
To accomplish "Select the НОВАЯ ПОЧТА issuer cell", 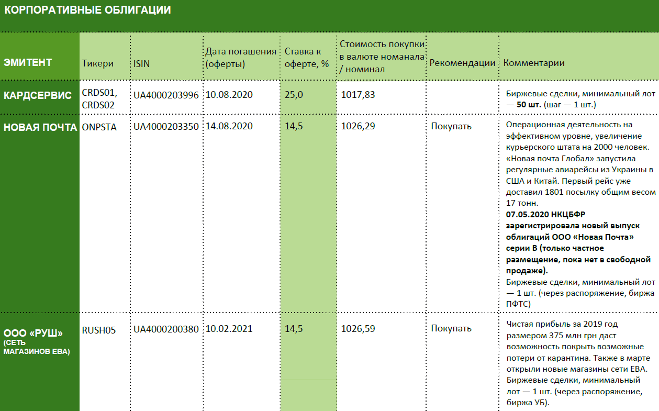I will (x=41, y=127).
